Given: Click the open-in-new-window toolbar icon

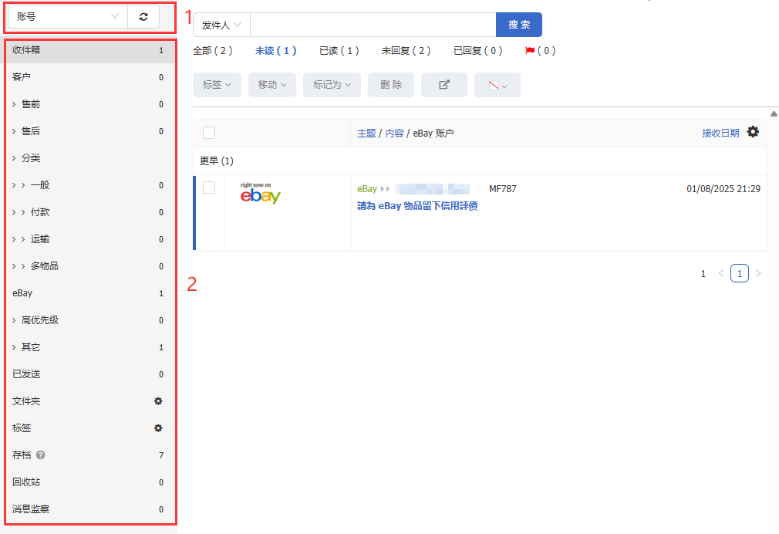Looking at the screenshot, I should pos(443,85).
